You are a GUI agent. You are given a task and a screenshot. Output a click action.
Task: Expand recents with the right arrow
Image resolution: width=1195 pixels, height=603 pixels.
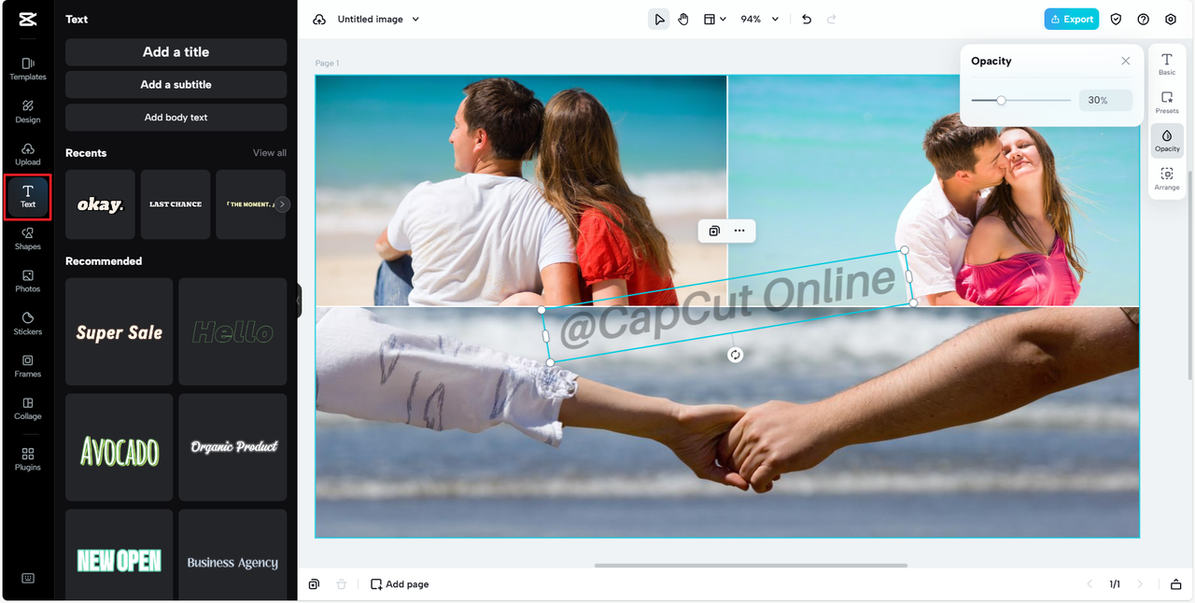pos(282,203)
